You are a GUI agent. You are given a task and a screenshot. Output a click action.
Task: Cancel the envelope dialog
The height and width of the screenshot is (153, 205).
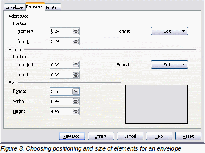(130, 136)
